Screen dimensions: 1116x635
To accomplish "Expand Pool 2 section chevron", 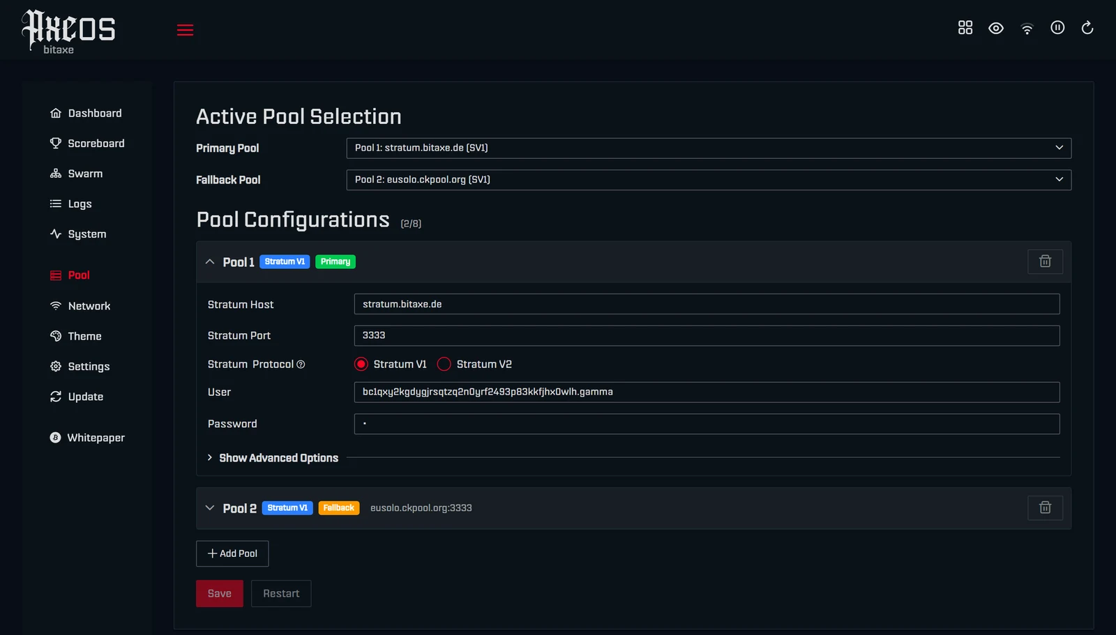I will tap(209, 507).
